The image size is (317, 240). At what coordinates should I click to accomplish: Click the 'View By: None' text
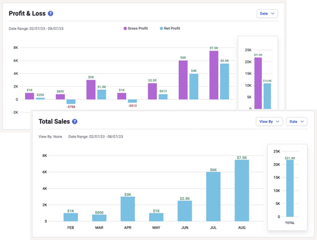pos(50,137)
